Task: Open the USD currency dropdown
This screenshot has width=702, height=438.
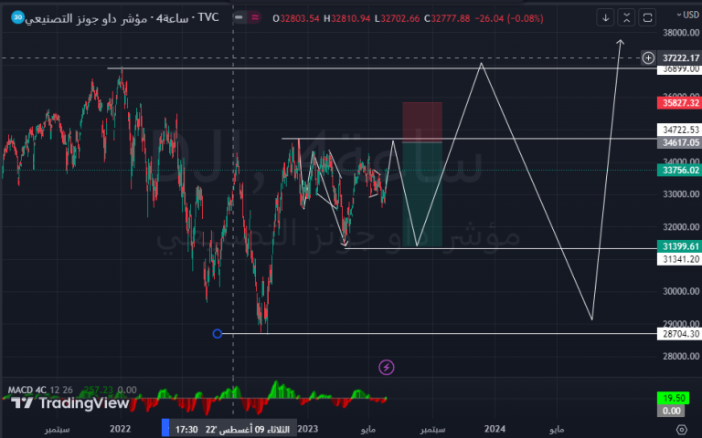Action: click(688, 15)
